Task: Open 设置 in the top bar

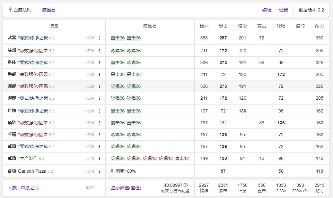Action: [x=284, y=10]
